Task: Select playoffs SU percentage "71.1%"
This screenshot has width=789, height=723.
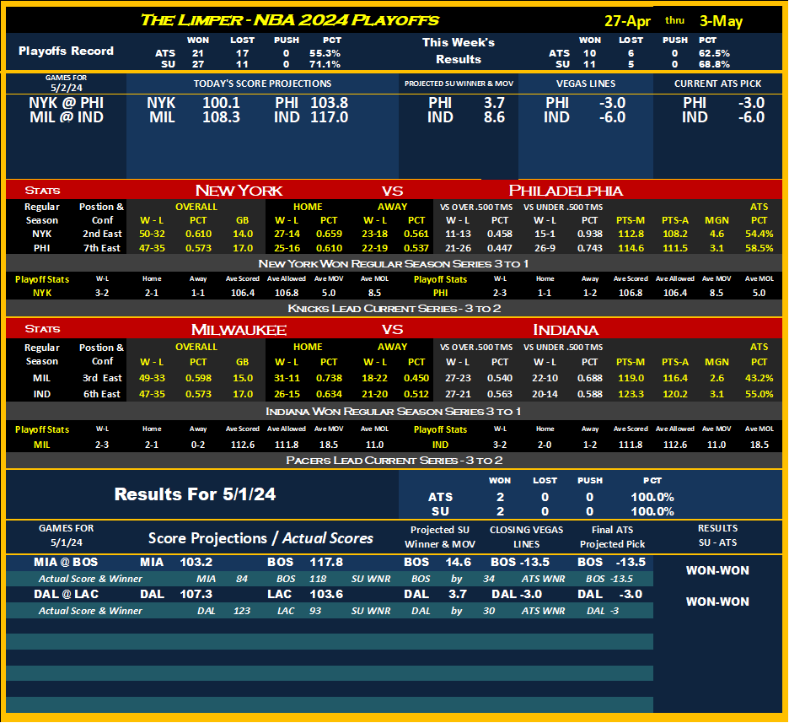Action: click(x=325, y=64)
